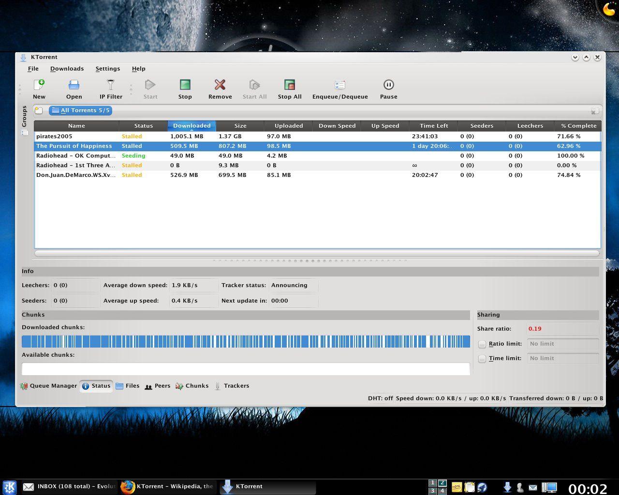Click the downloaded chunks progress bar
619x495 pixels.
pos(246,342)
